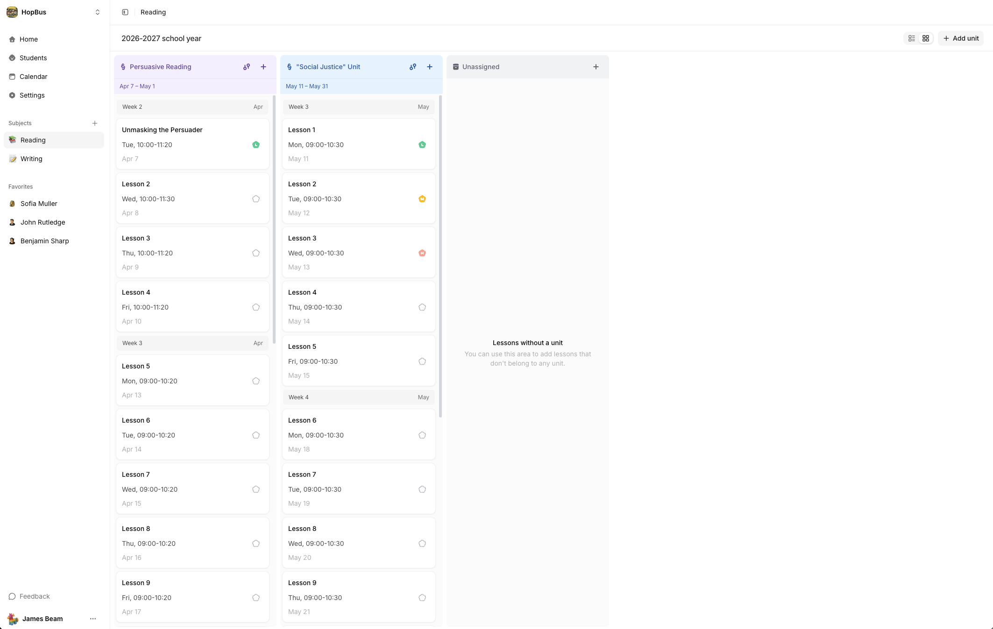Add a lesson to Social Justice unit
This screenshot has width=993, height=629.
coord(430,67)
